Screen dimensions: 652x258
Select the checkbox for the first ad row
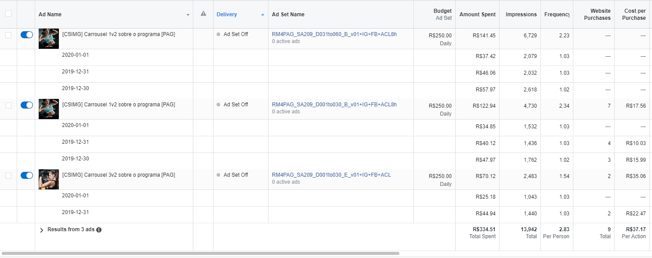click(x=8, y=35)
